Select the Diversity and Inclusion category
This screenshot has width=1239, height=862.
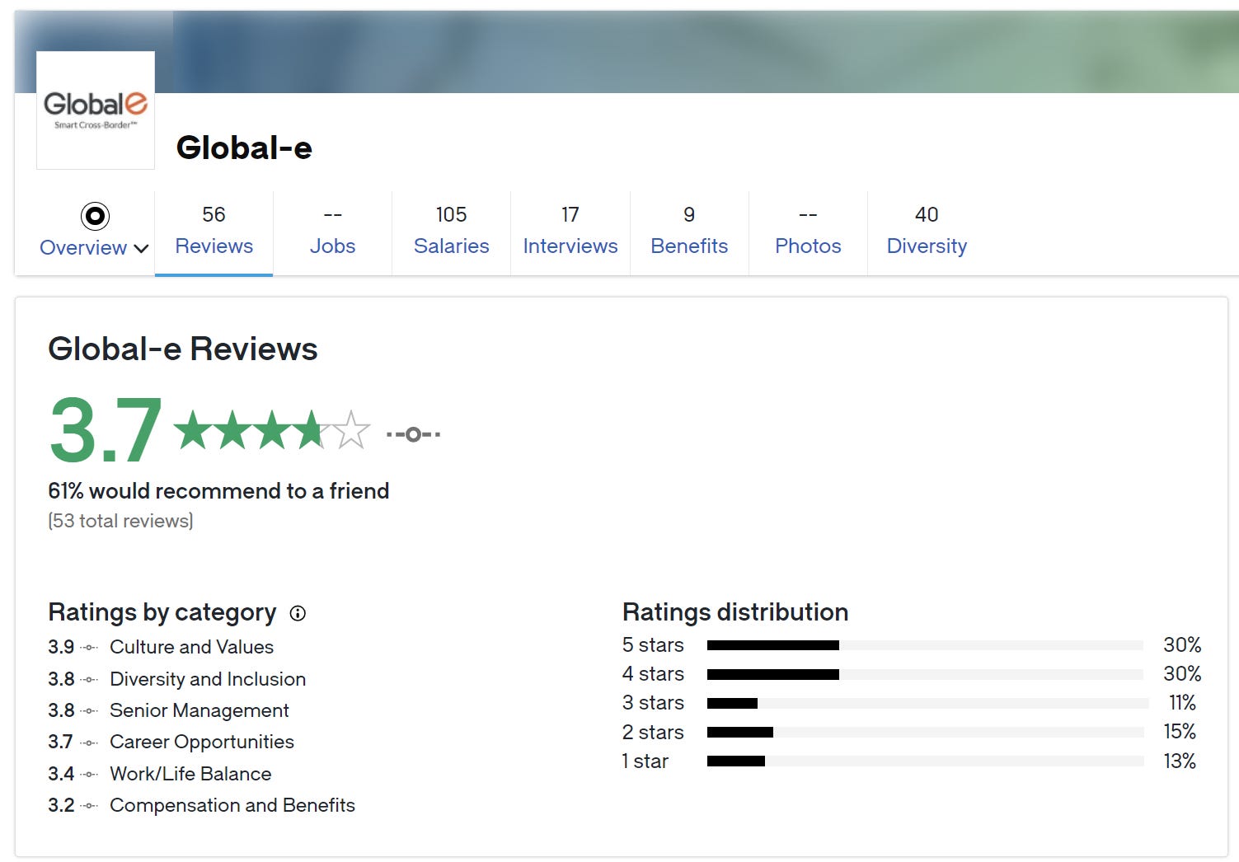[x=208, y=679]
